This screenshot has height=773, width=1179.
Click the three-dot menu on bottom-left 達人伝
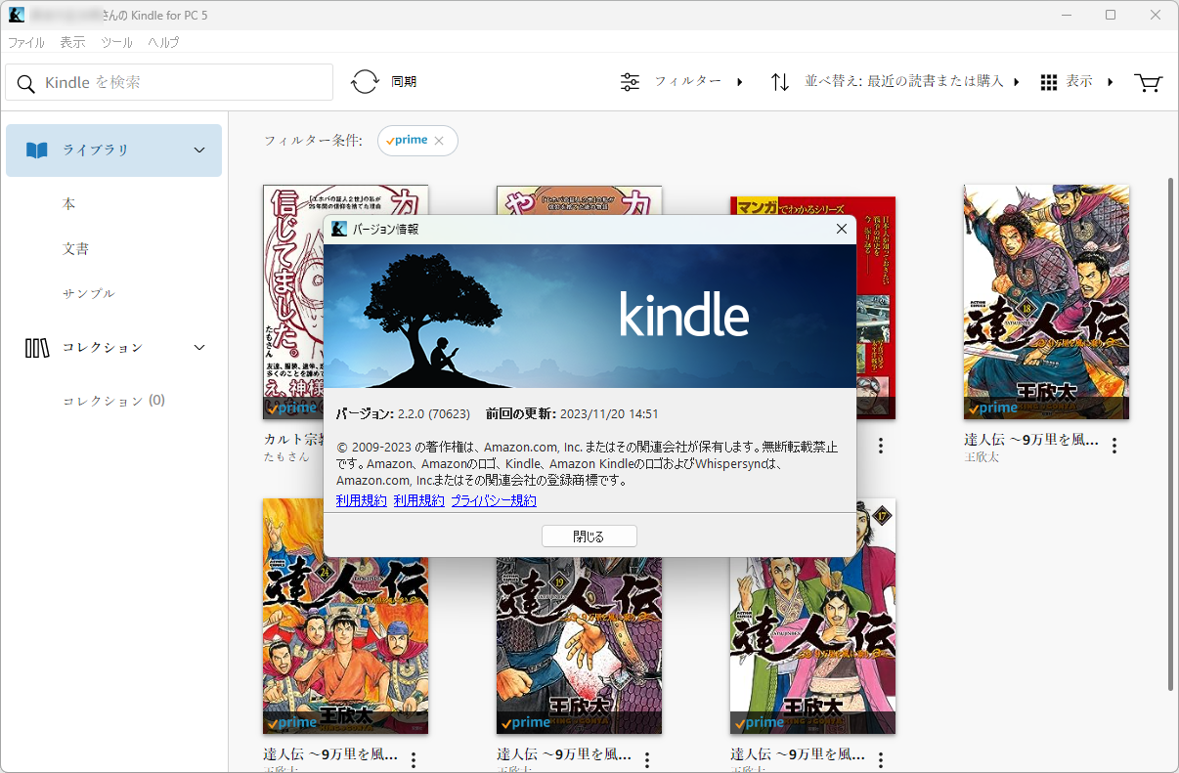tap(413, 757)
